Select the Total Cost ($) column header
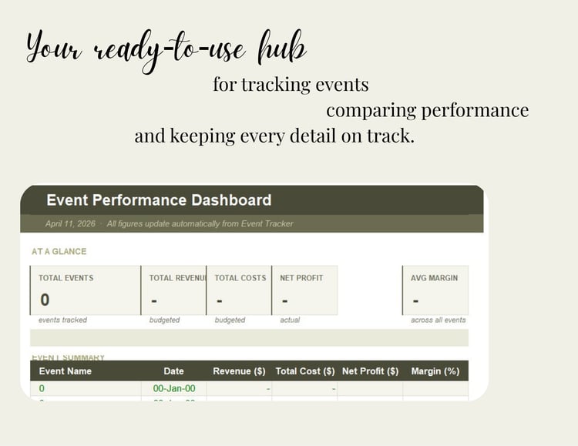The image size is (578, 446). coord(305,371)
